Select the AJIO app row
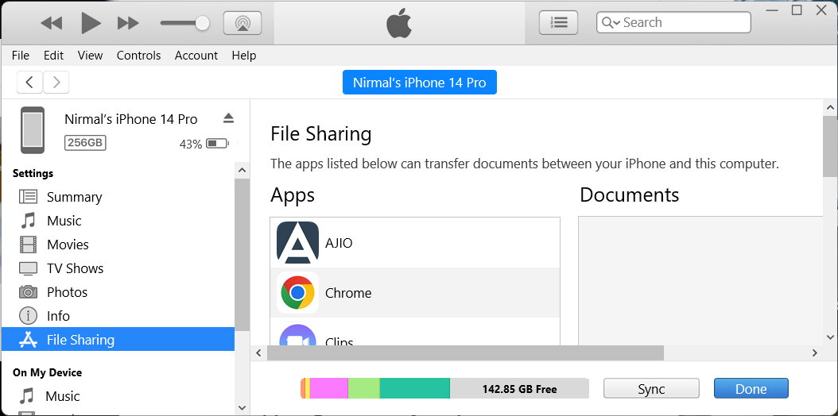838x416 pixels. point(415,243)
